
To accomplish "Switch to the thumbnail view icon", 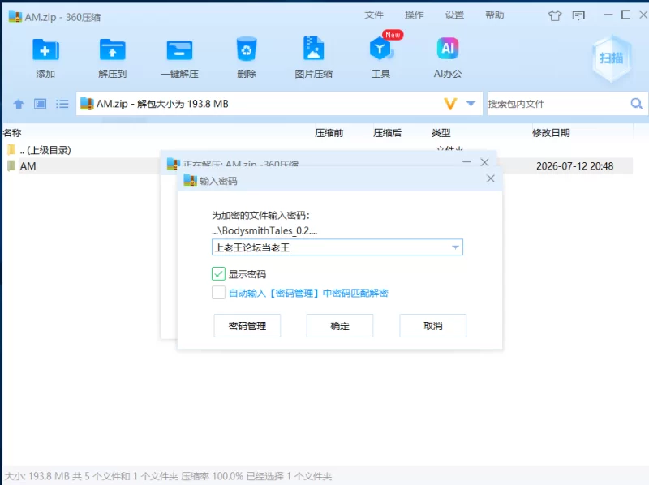I will [x=40, y=104].
